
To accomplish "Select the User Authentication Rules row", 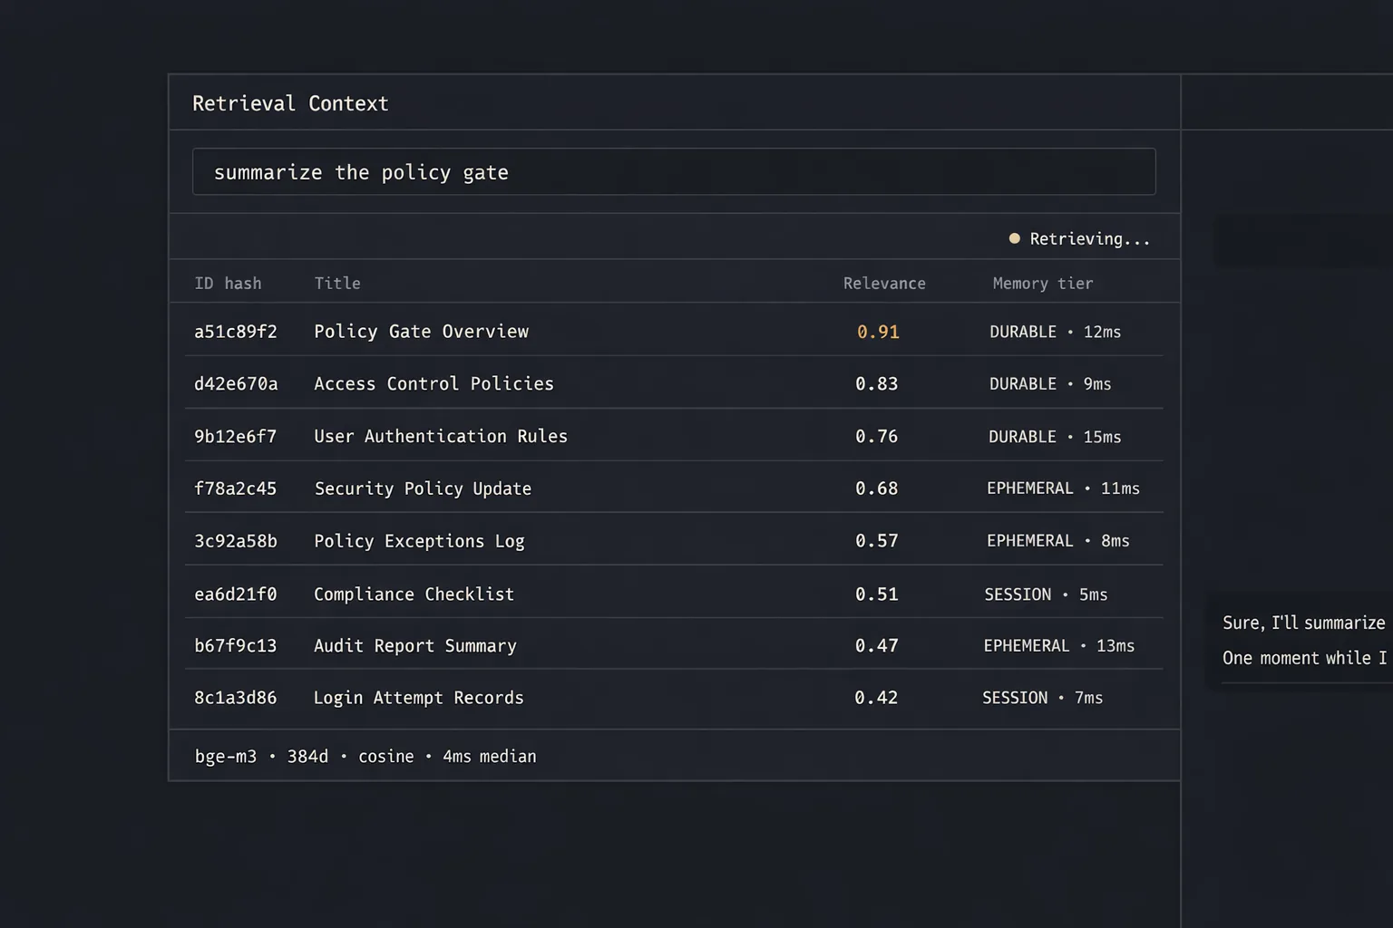I will (674, 436).
